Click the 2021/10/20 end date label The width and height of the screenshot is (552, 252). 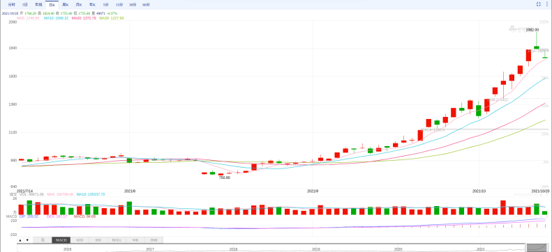pyautogui.click(x=540, y=191)
